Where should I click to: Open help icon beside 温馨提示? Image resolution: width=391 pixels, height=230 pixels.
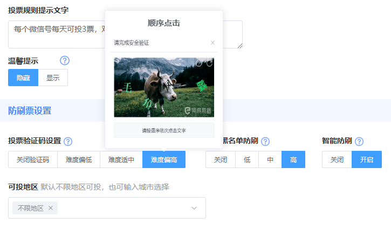[65, 61]
